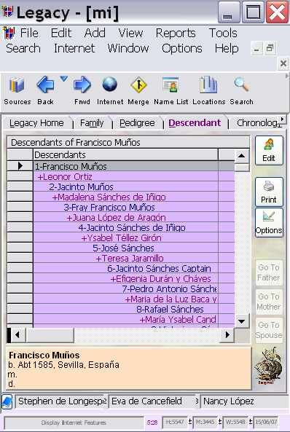Screen dimensions: 290x432
Task: Click Display Internet Features button
Action: [74, 423]
